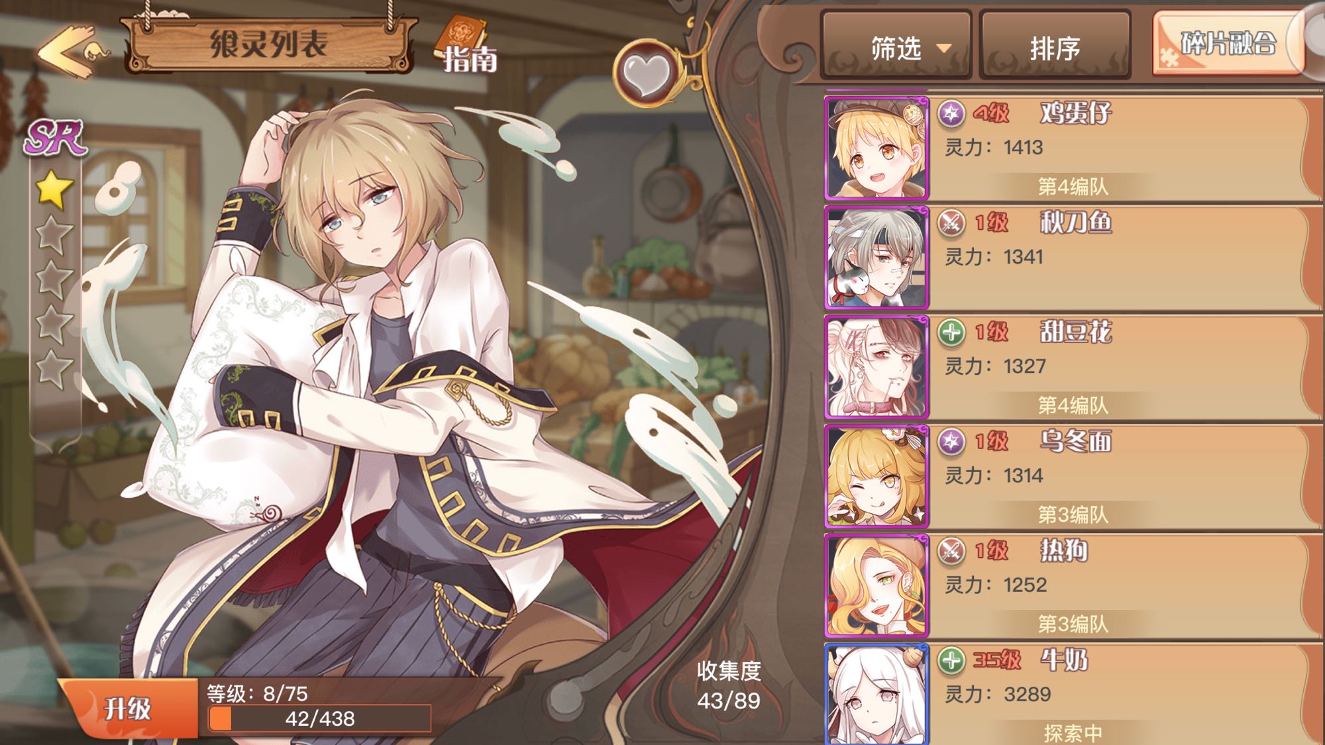Click the dropdown arrow next to 筛选
The width and height of the screenshot is (1325, 745).
tap(944, 48)
